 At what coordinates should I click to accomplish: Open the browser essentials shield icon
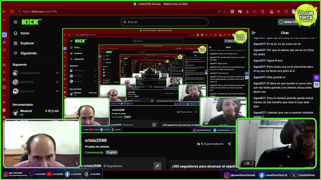[x=286, y=11]
